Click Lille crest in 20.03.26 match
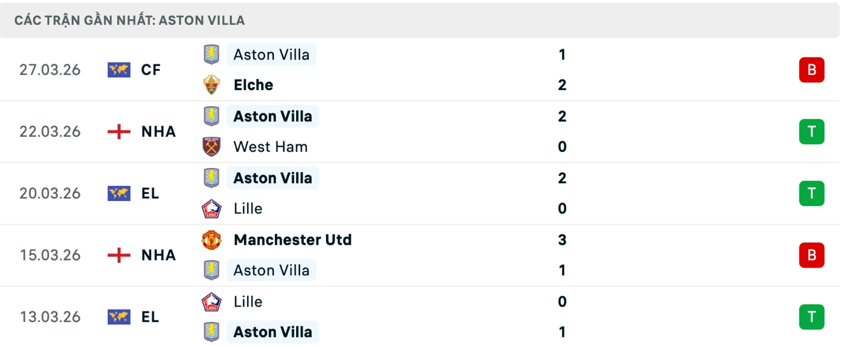This screenshot has width=841, height=347. coord(212,209)
